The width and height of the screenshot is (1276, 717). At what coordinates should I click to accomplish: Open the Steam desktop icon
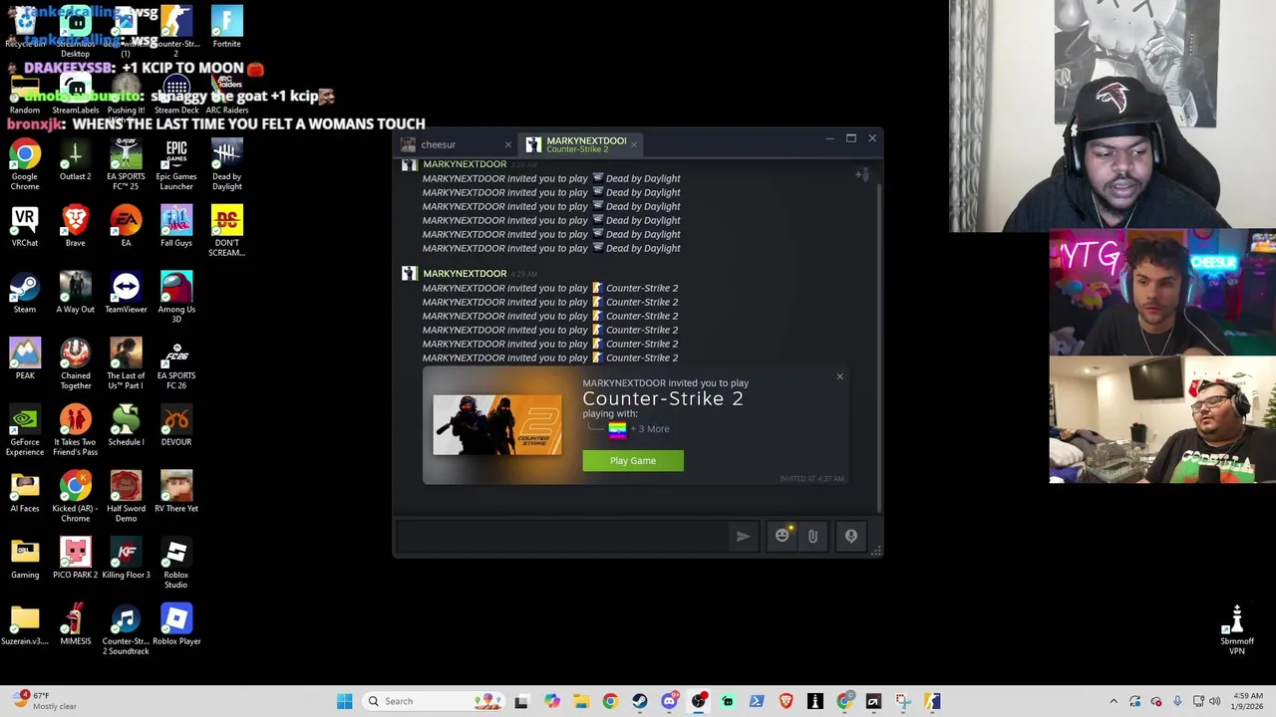[25, 293]
